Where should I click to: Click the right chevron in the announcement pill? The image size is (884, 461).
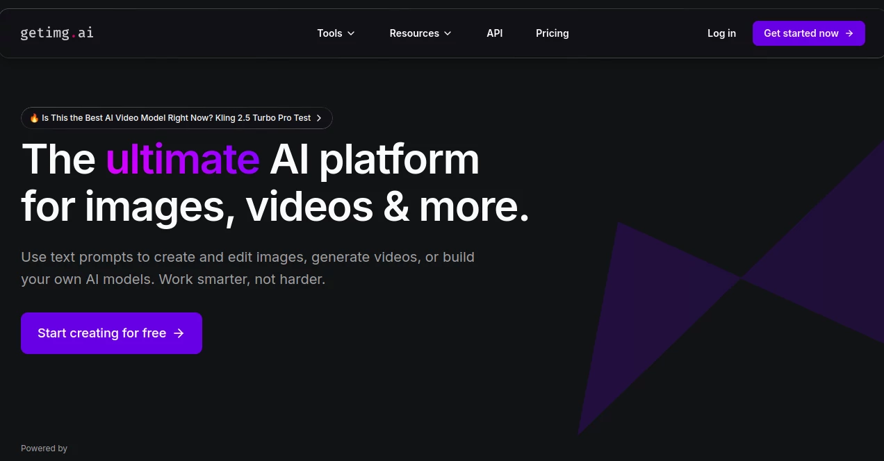pyautogui.click(x=319, y=117)
